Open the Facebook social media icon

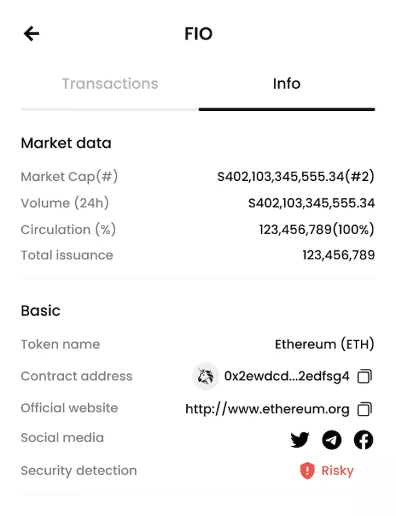(x=363, y=440)
